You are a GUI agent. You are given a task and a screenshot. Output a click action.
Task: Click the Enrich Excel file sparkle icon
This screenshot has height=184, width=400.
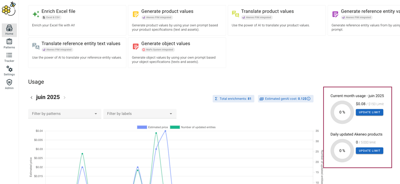click(x=36, y=14)
